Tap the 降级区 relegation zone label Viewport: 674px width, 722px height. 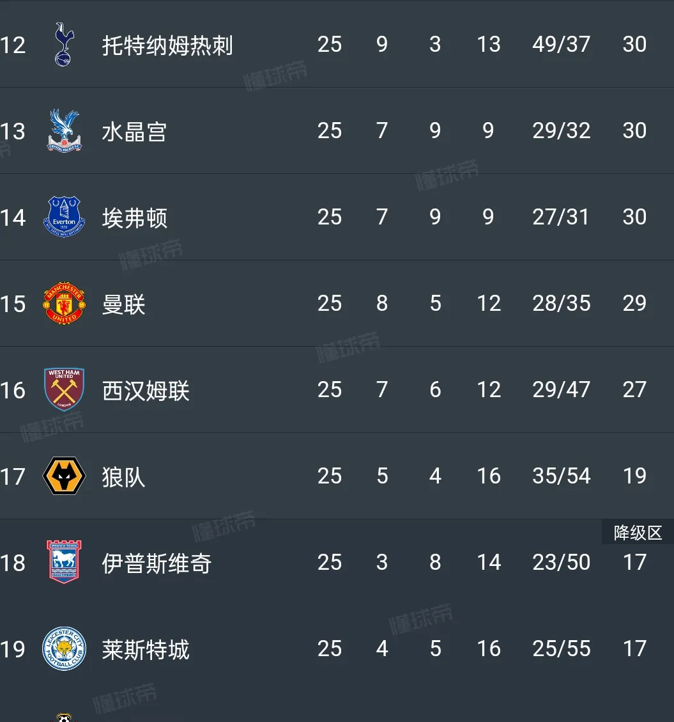coord(638,533)
